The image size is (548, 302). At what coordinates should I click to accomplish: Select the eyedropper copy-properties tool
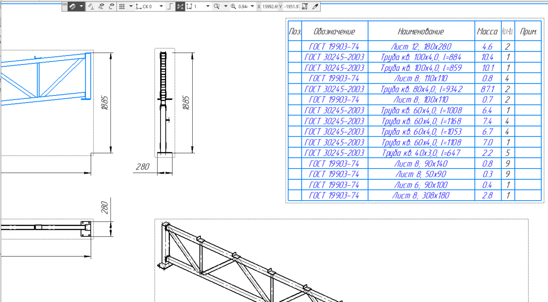[316, 6]
